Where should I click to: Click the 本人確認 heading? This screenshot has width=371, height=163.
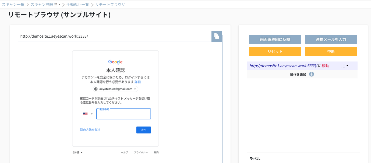coord(115,70)
